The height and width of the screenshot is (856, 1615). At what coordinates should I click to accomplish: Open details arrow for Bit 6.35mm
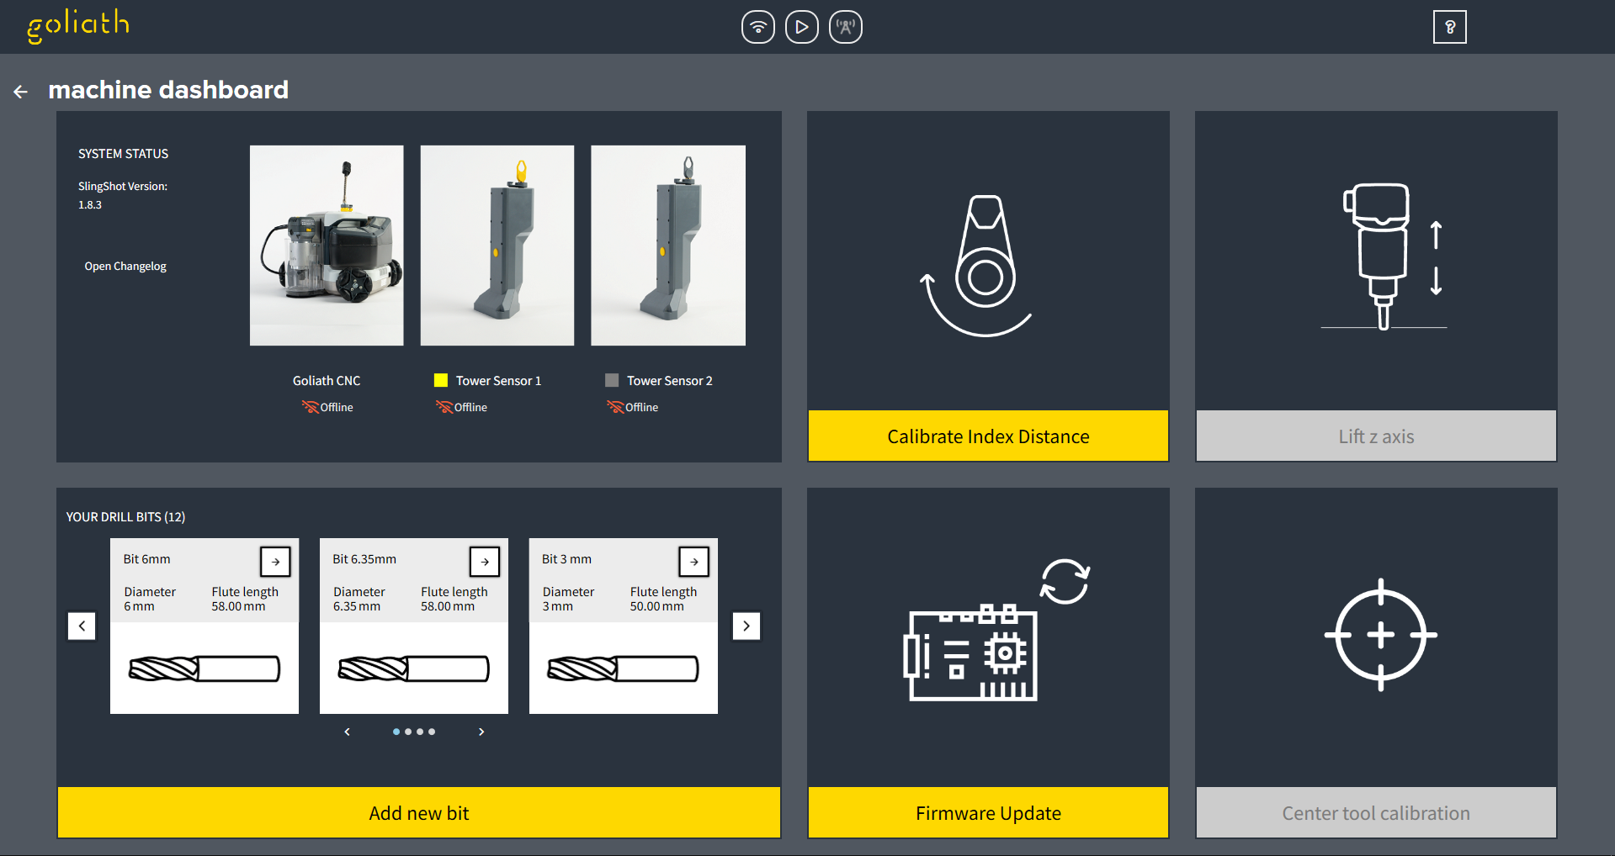click(x=485, y=562)
